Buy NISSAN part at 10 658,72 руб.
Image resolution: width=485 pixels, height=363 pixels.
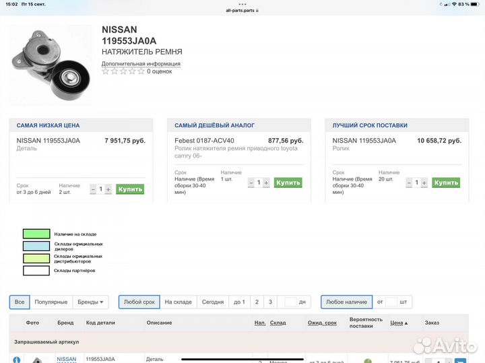tap(446, 183)
